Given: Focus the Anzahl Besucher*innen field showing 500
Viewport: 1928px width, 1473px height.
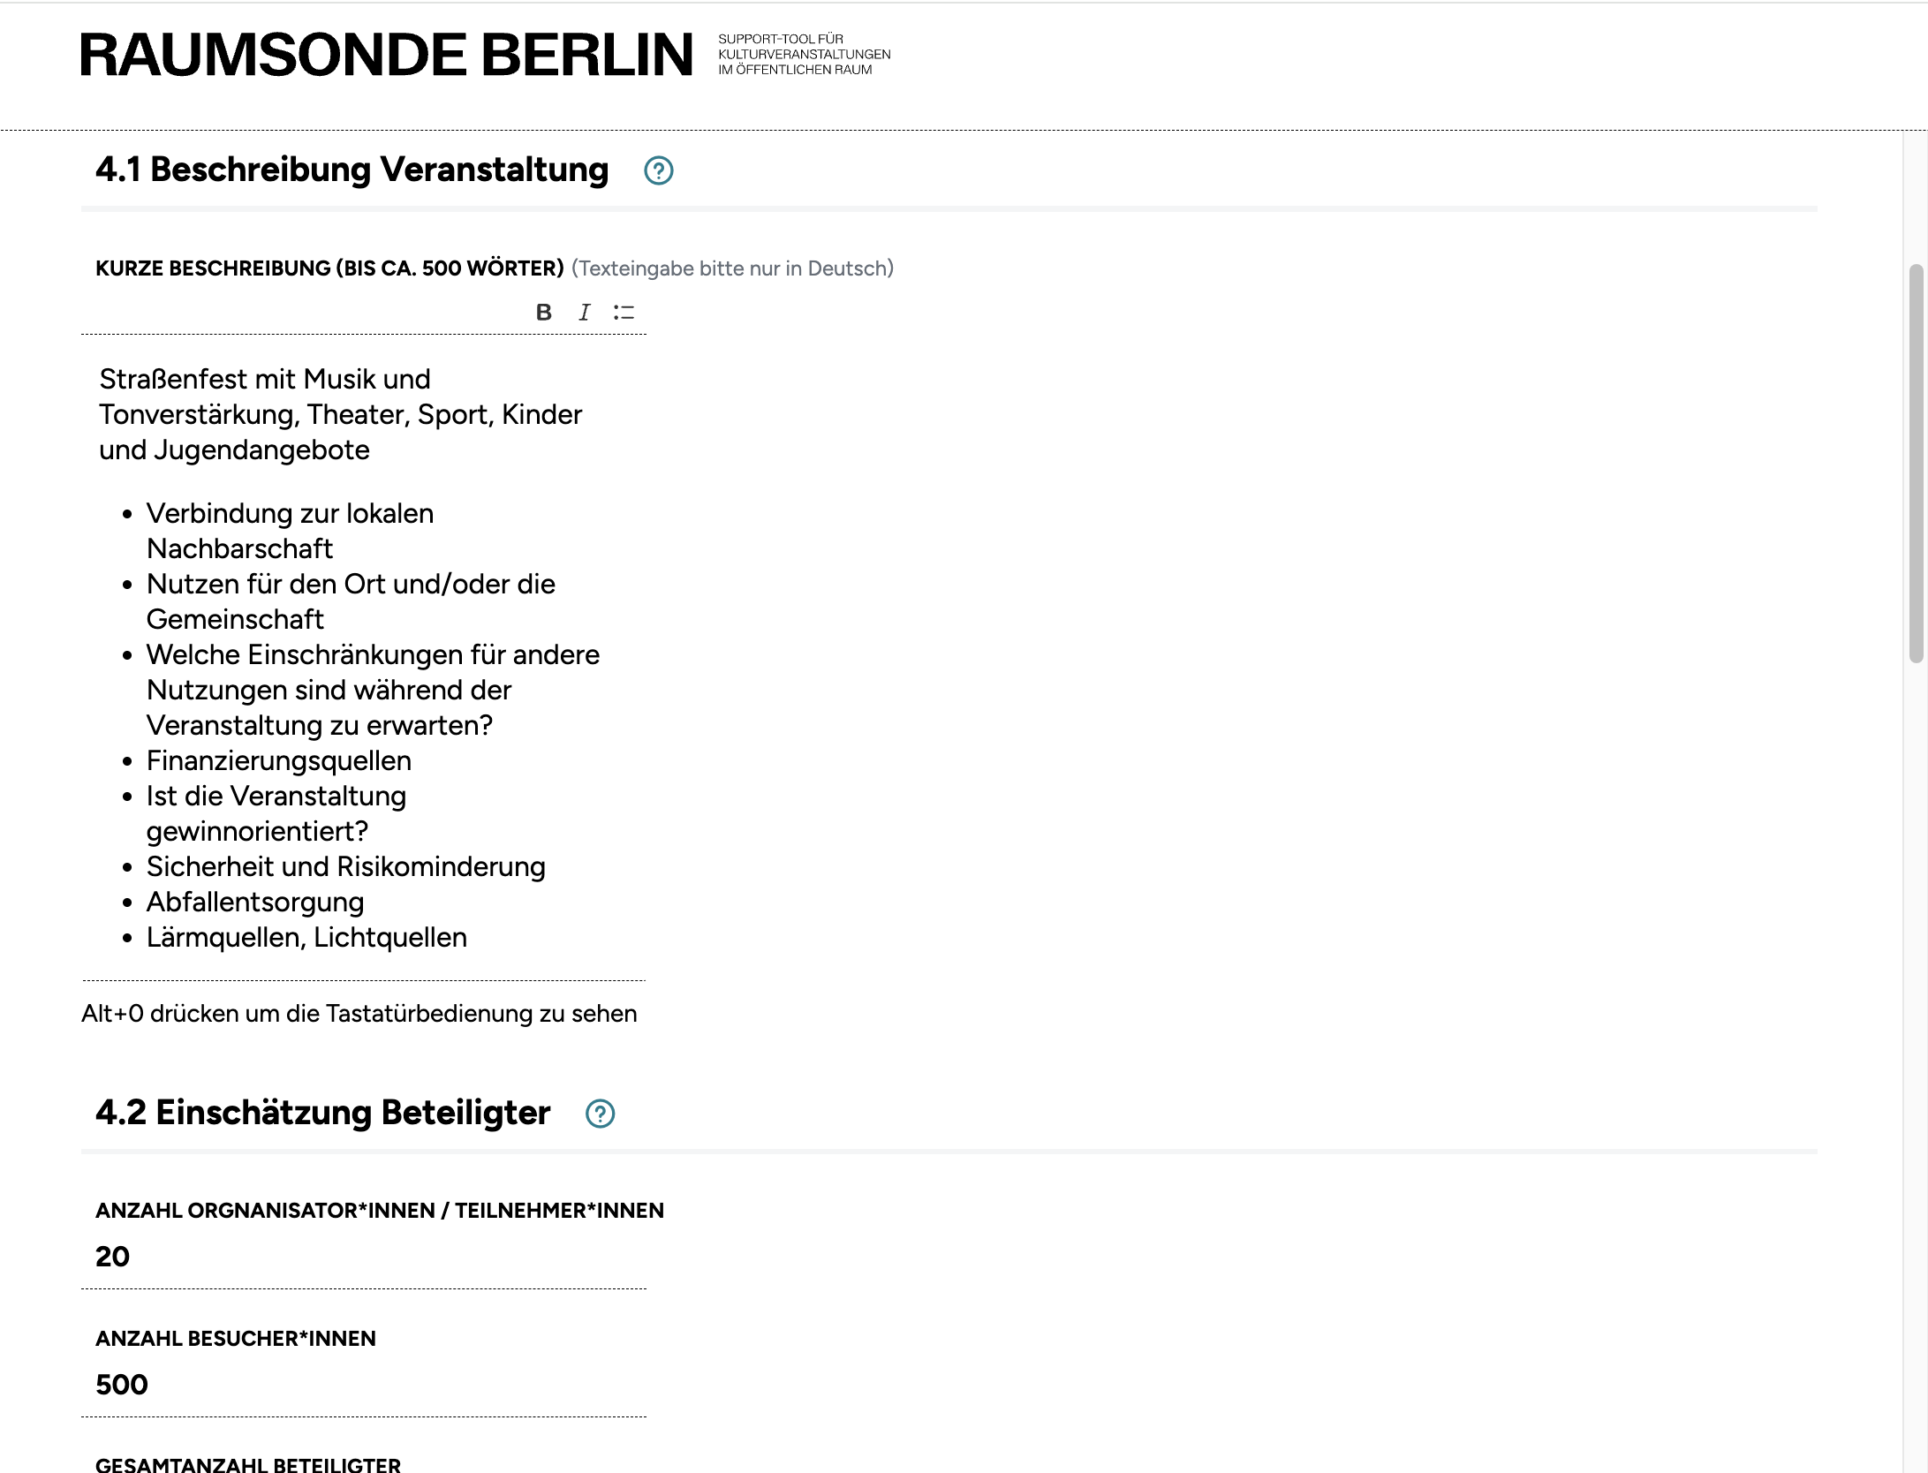Looking at the screenshot, I should click(364, 1385).
